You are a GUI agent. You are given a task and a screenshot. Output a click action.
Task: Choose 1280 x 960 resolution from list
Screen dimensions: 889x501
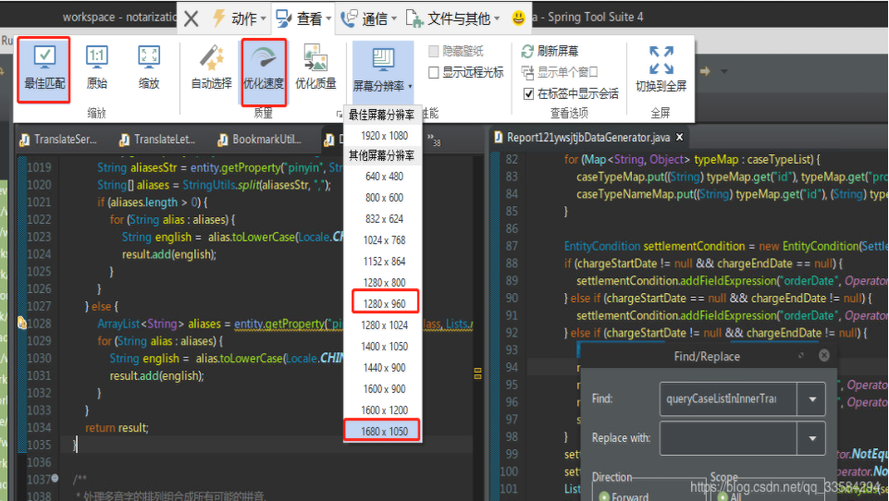point(384,303)
